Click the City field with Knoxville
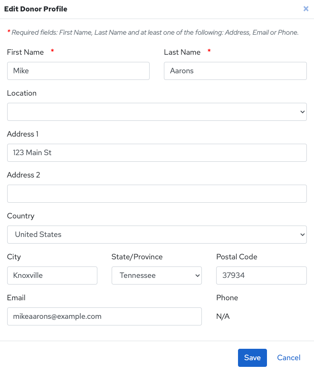This screenshot has height=374, width=314. pos(52,276)
